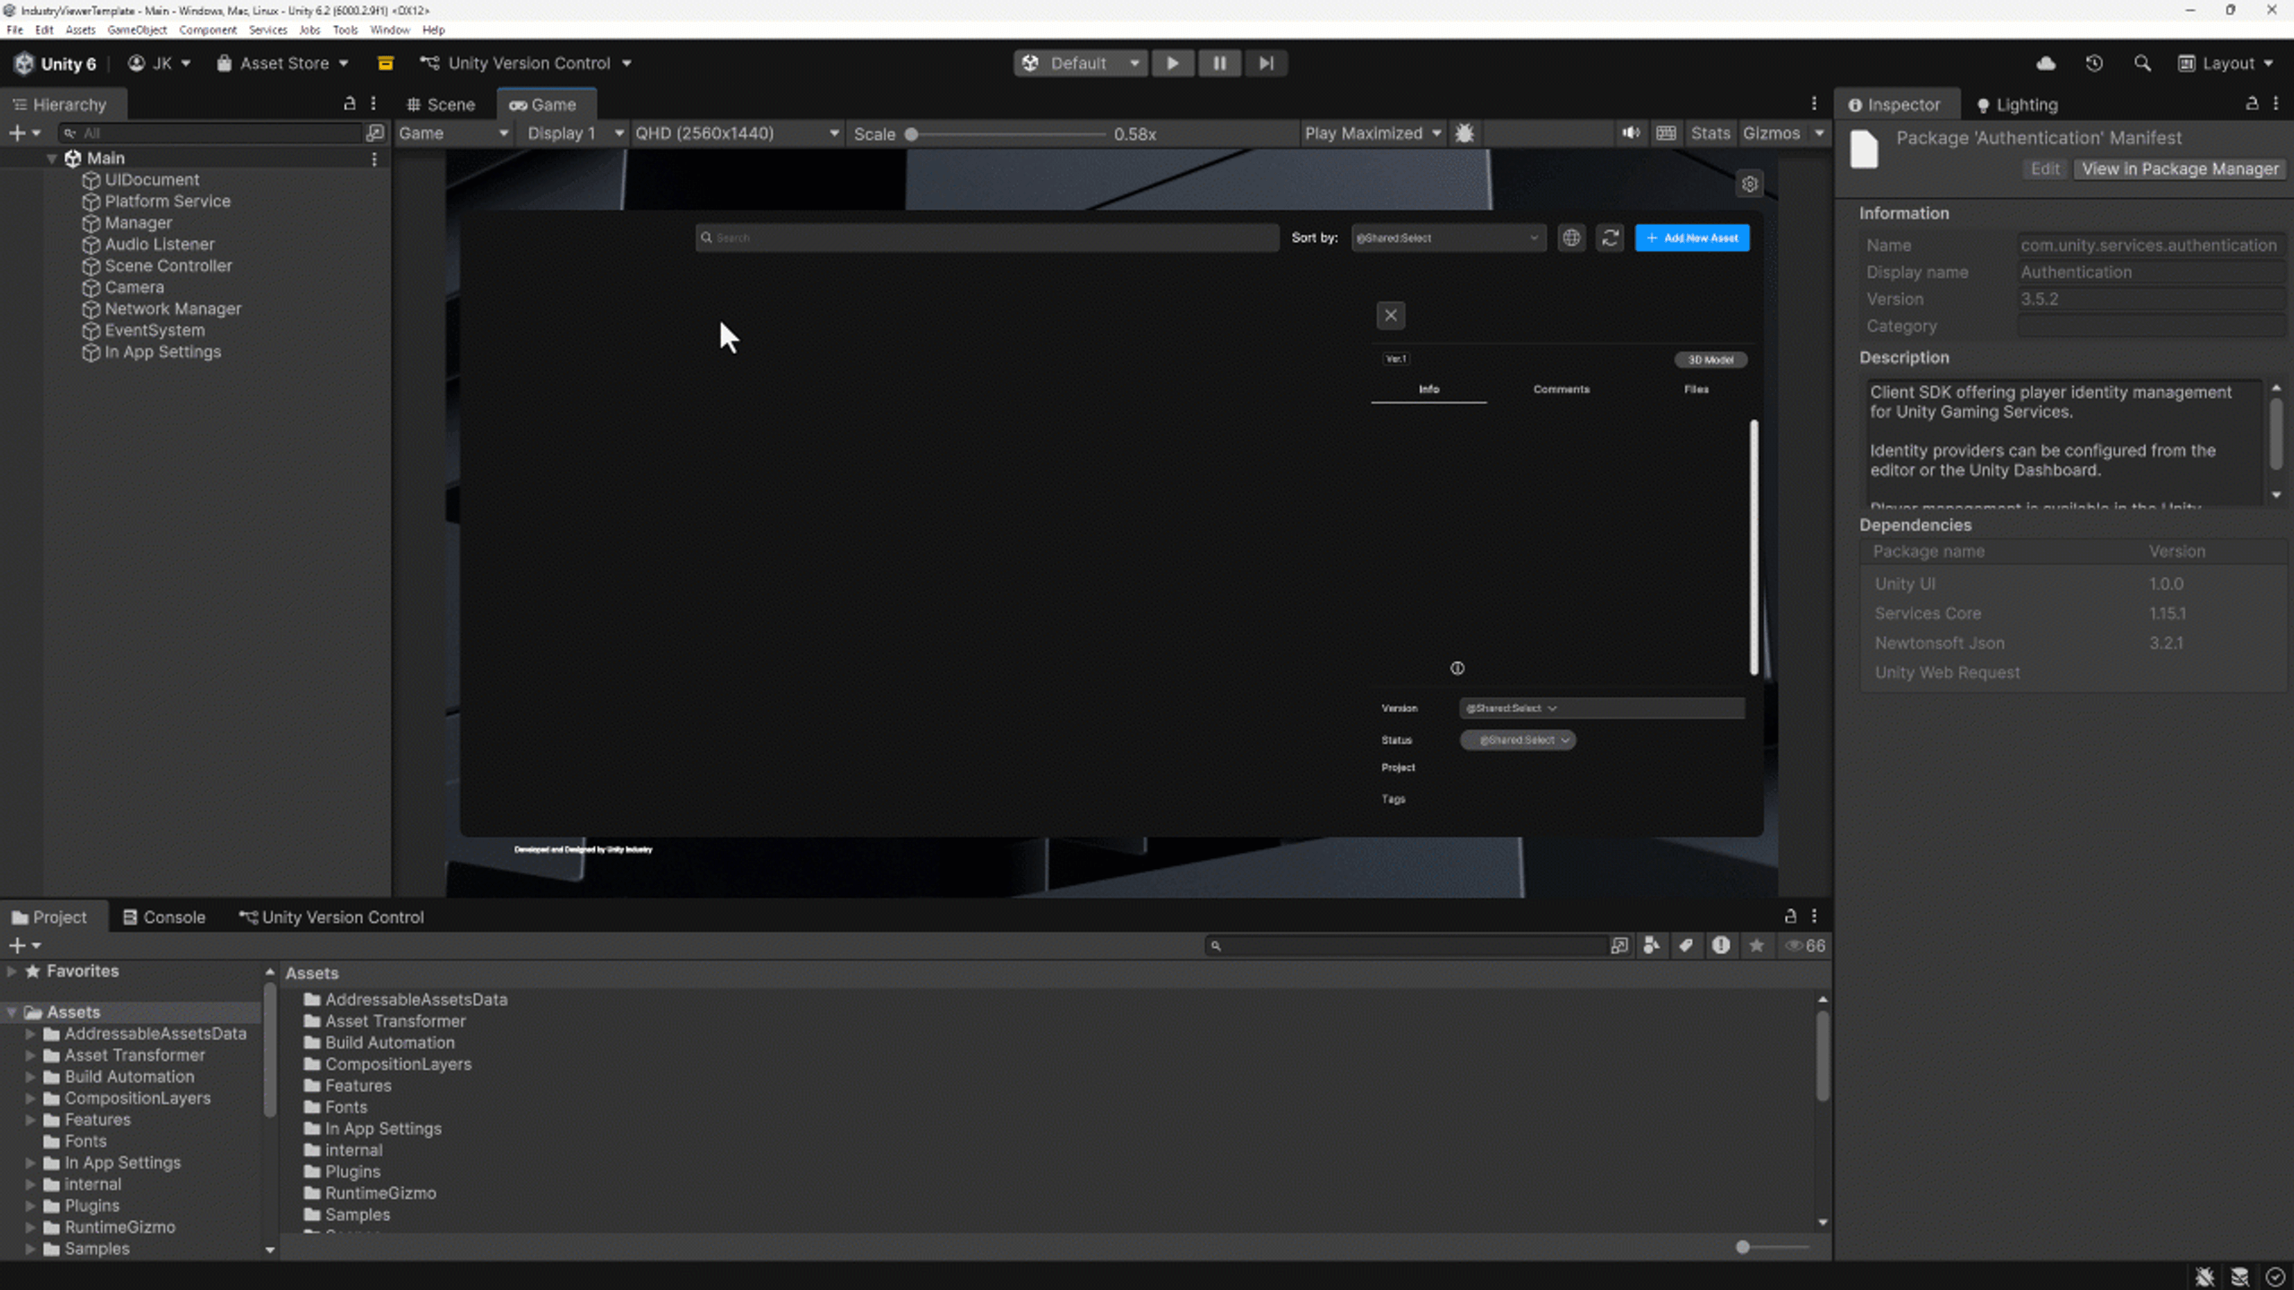Open the Display 1 dropdown

(574, 133)
